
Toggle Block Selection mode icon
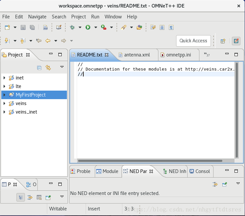(162, 27)
